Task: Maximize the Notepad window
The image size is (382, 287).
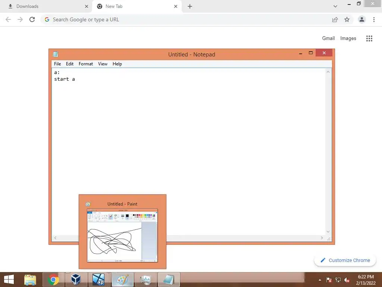Action: click(311, 53)
